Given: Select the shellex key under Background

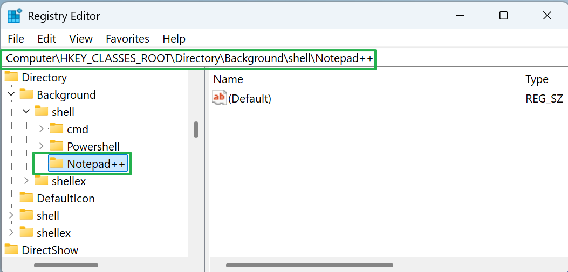Looking at the screenshot, I should point(69,181).
